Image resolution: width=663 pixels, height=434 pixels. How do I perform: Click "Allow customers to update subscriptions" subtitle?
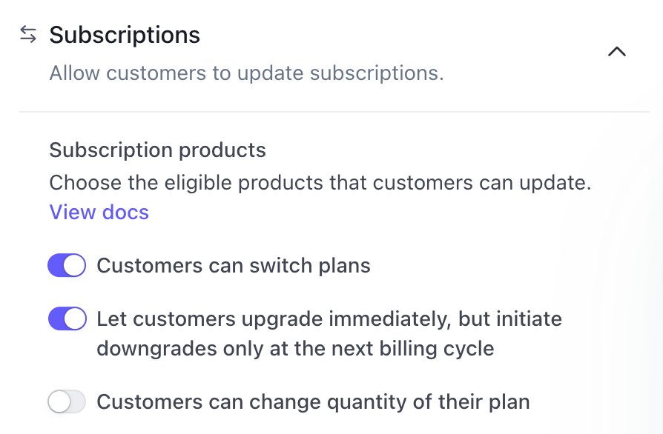(246, 74)
